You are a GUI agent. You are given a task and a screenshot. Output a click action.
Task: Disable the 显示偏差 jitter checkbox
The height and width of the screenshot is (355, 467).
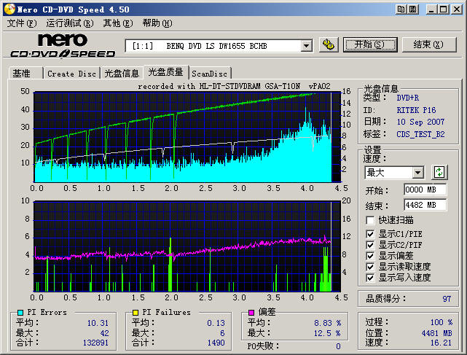[x=370, y=256]
